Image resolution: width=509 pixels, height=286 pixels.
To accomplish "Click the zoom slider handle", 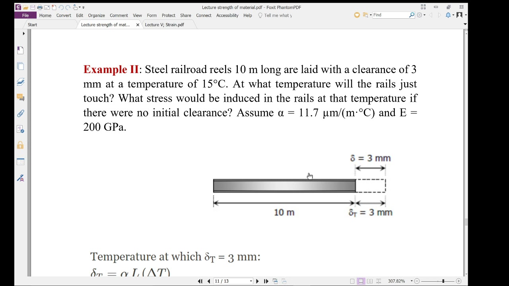I will tap(443, 281).
